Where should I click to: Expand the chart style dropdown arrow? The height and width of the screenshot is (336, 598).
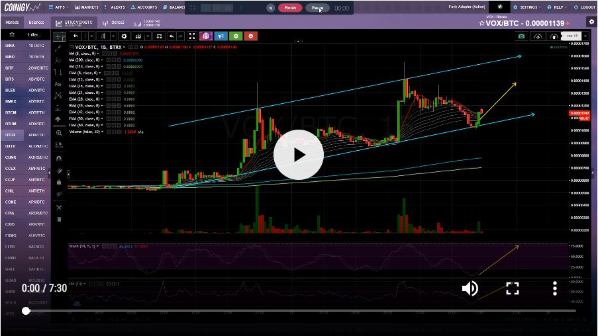click(x=113, y=36)
